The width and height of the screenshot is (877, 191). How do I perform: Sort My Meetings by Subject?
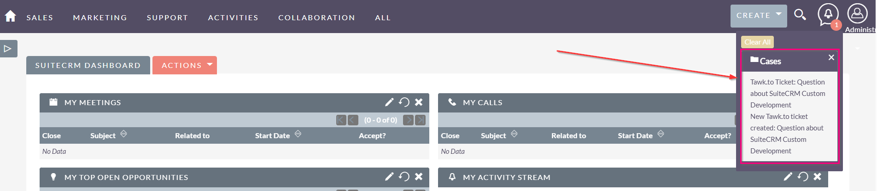(x=123, y=134)
